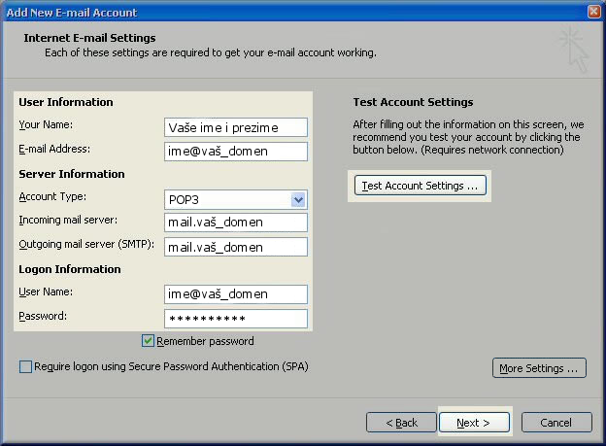Click the Outgoing mail server (SMTP) label
The width and height of the screenshot is (606, 446).
(x=86, y=245)
